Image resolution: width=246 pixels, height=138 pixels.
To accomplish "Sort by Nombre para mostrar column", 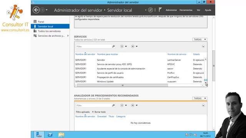I will coord(108,54).
